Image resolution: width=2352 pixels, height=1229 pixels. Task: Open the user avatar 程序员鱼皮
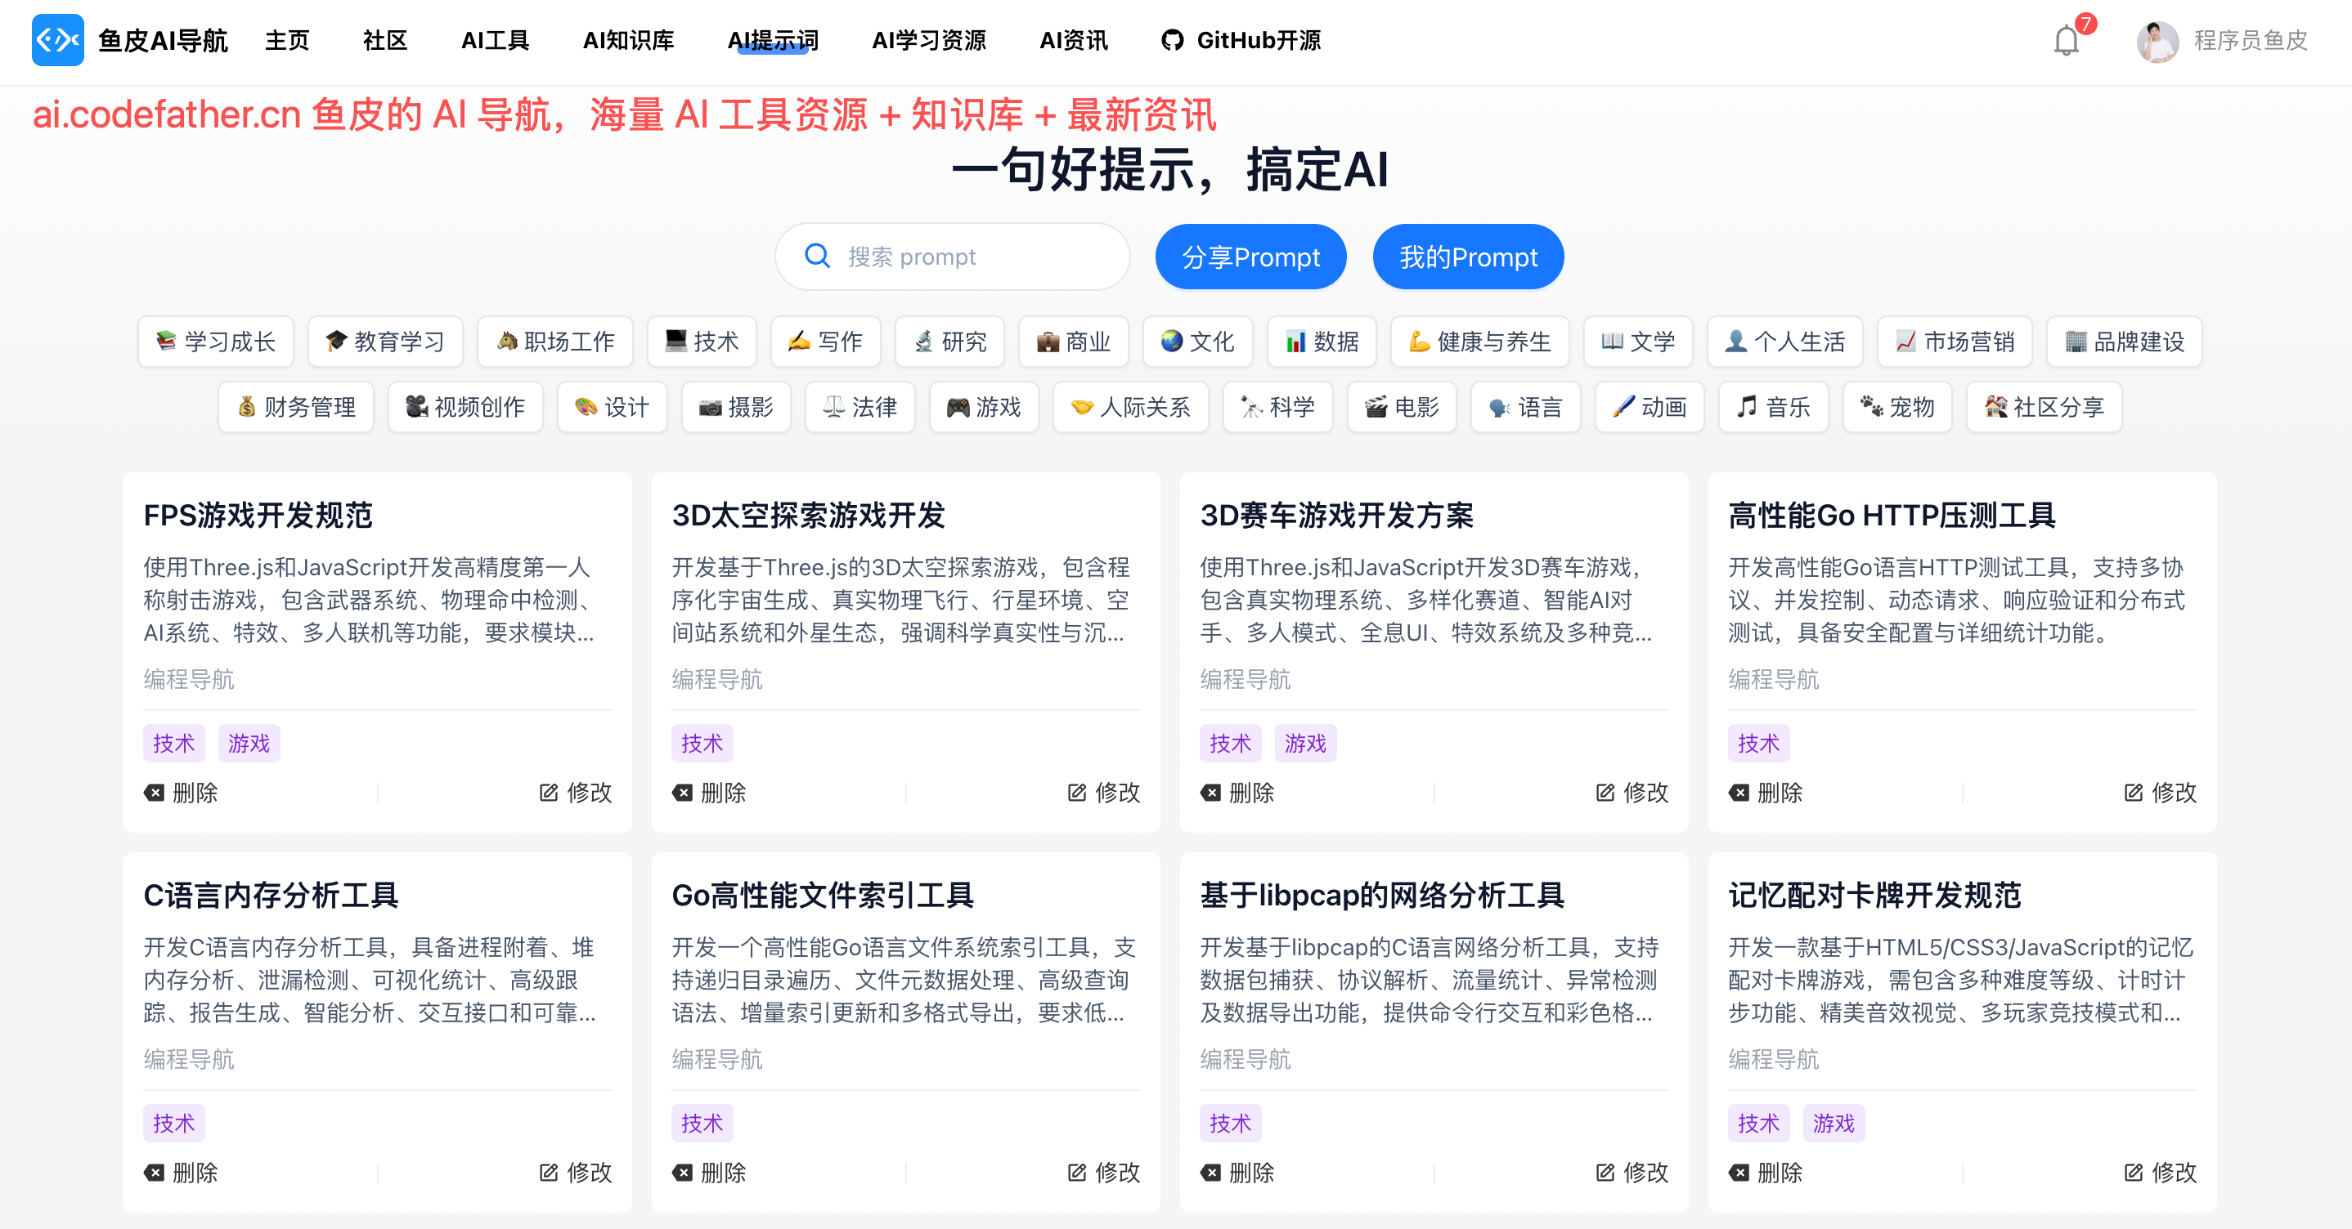click(2157, 41)
